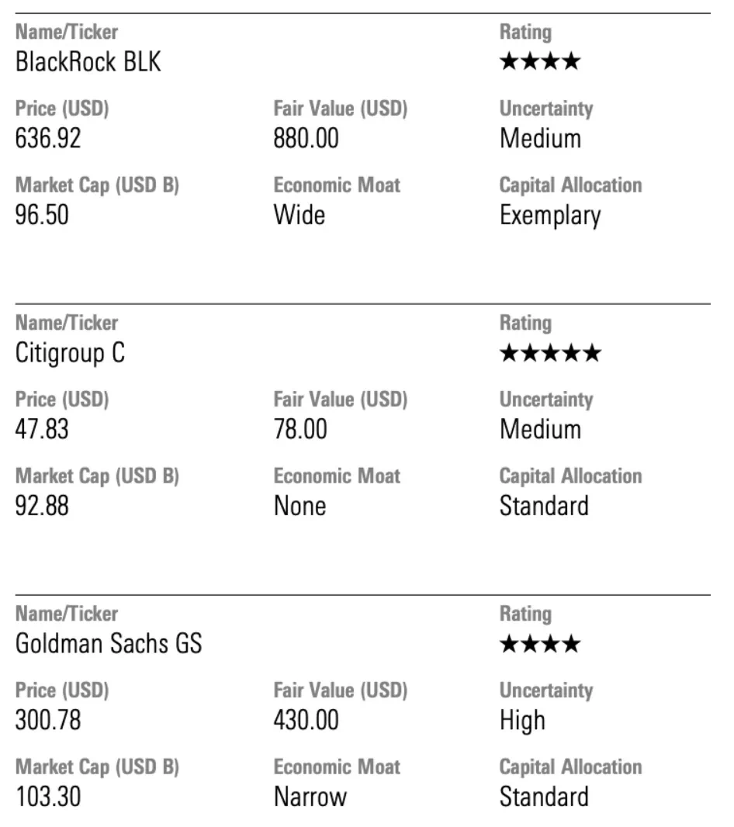Select BlackRock market cap 96.50
Viewport: 734px width, 827px height.
coord(42,215)
